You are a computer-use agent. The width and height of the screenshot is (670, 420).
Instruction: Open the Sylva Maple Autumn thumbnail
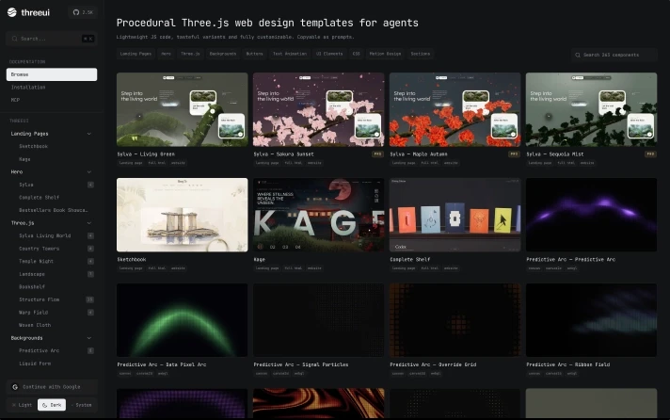(x=455, y=109)
